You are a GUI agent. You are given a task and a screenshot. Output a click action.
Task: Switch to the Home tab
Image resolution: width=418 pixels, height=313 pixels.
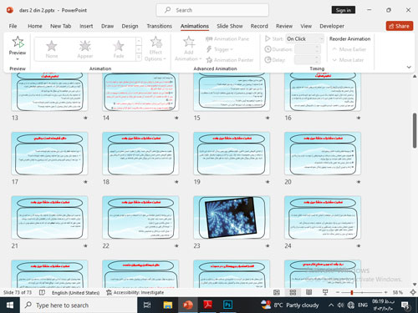35,26
